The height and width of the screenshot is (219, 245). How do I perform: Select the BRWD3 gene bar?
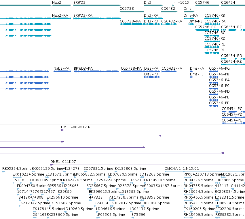click(97, 5)
